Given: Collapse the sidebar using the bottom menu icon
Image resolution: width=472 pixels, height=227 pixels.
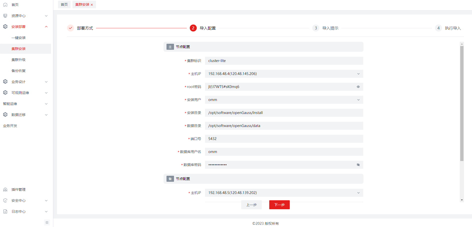Looking at the screenshot, I should click(x=47, y=222).
